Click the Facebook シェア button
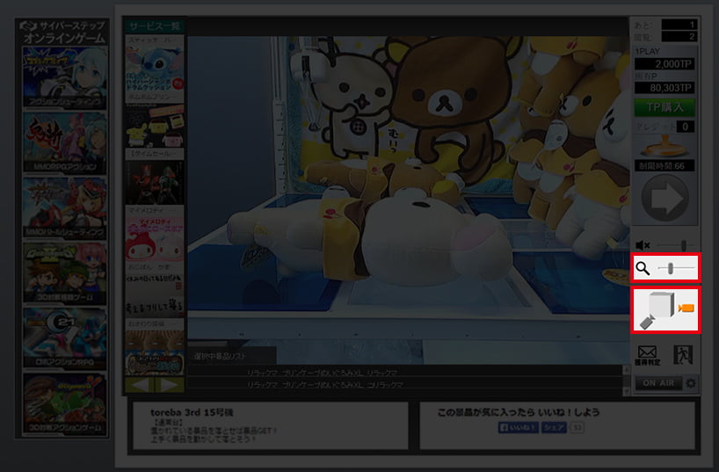The height and width of the screenshot is (472, 719). click(x=554, y=427)
